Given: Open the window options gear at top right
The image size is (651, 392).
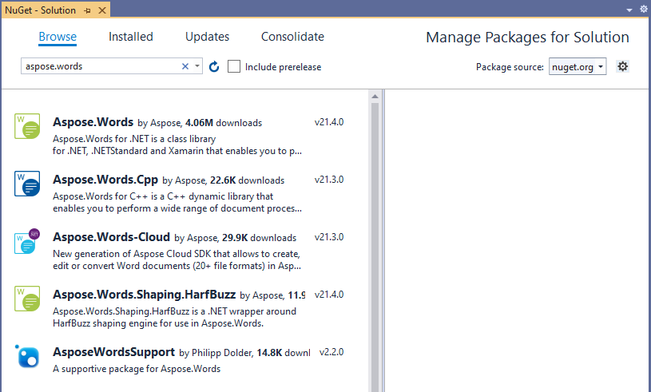Looking at the screenshot, I should pyautogui.click(x=643, y=9).
